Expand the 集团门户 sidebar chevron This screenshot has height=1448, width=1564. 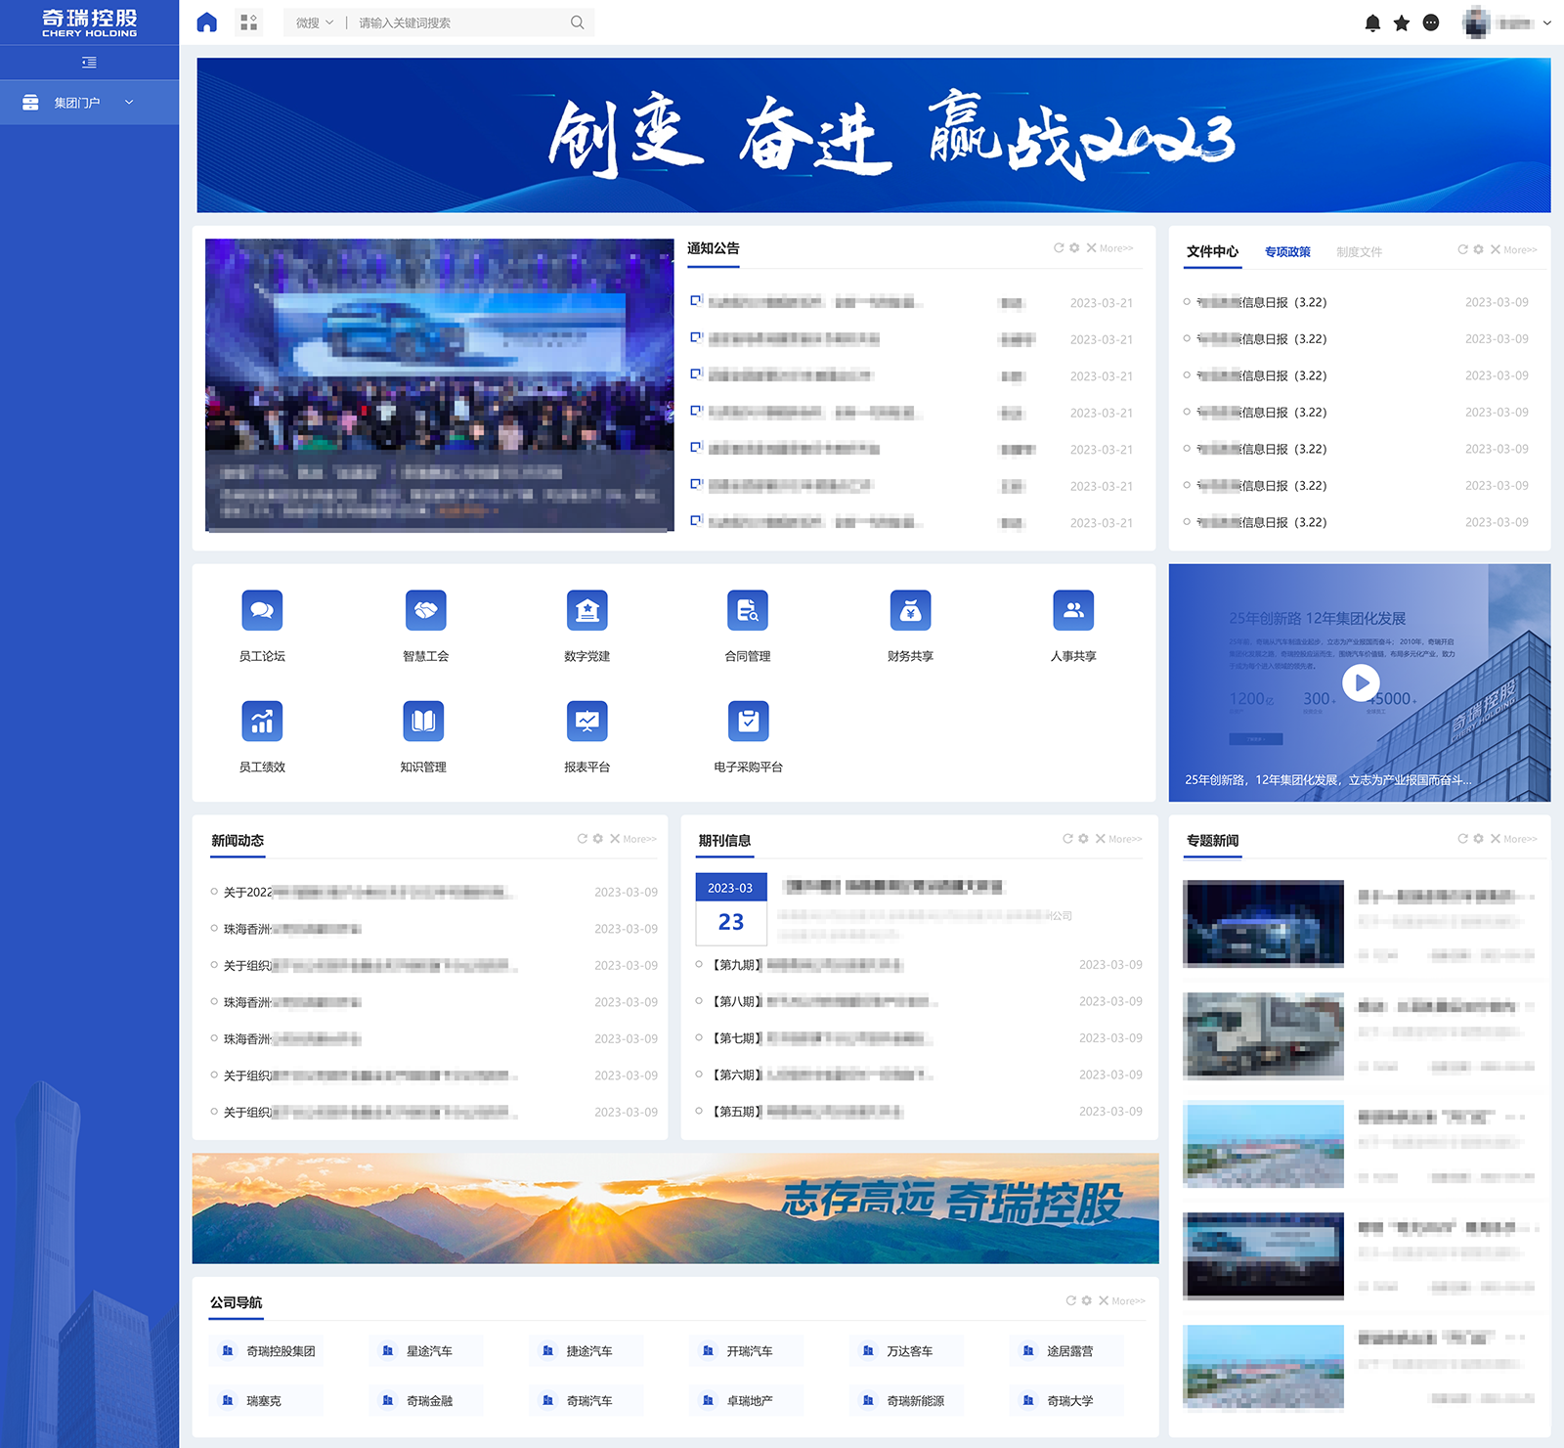[129, 102]
